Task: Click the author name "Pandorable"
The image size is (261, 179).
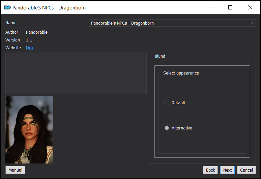Action: tap(37, 32)
